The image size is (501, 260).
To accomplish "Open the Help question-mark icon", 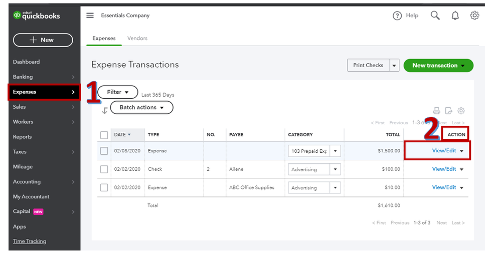I will click(397, 16).
